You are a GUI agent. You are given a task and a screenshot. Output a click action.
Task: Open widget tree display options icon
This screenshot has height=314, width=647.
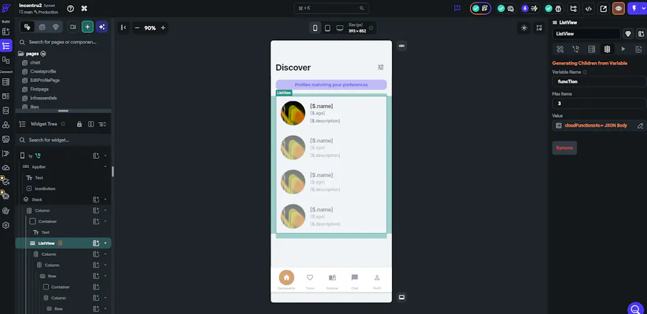click(103, 124)
